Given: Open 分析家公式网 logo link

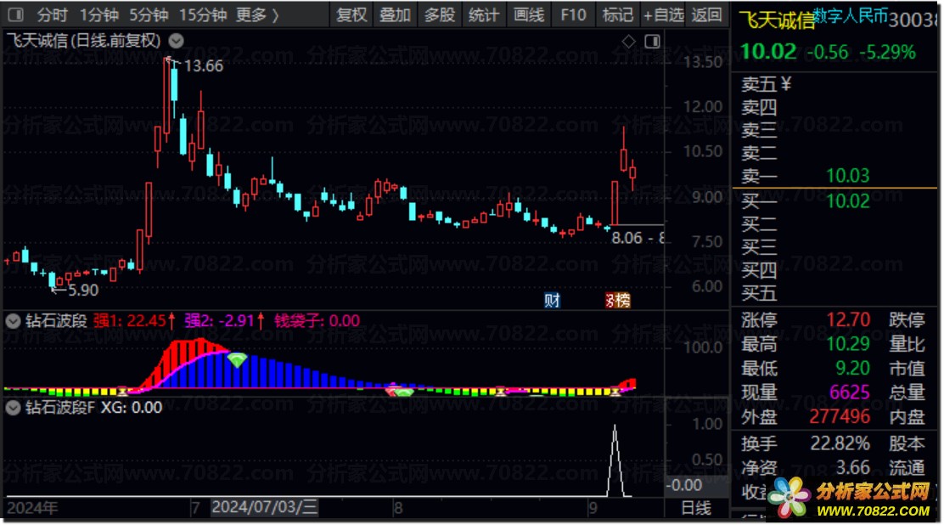Looking at the screenshot, I should [851, 498].
